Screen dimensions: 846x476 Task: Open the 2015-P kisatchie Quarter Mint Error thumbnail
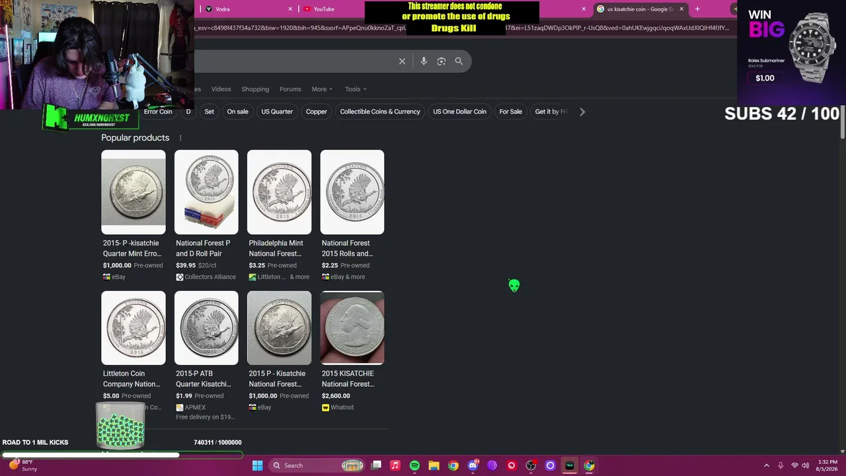(134, 192)
